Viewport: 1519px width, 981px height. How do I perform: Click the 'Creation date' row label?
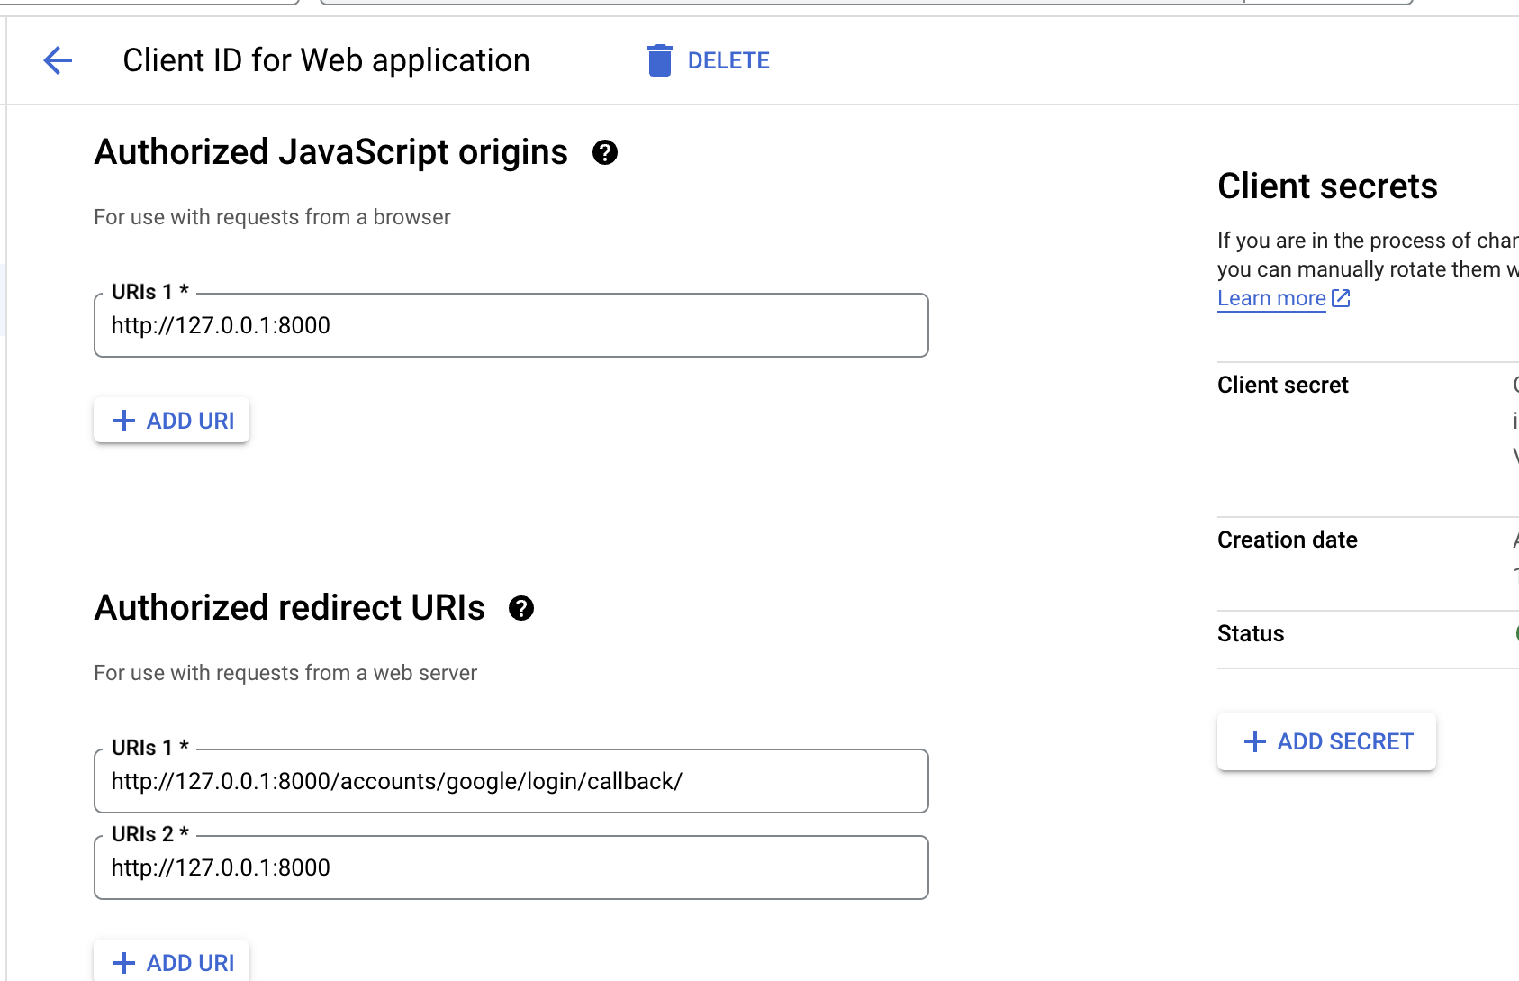pos(1287,540)
